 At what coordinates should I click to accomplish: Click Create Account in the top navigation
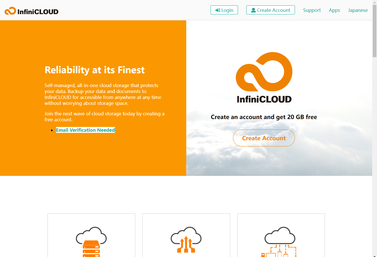(270, 10)
